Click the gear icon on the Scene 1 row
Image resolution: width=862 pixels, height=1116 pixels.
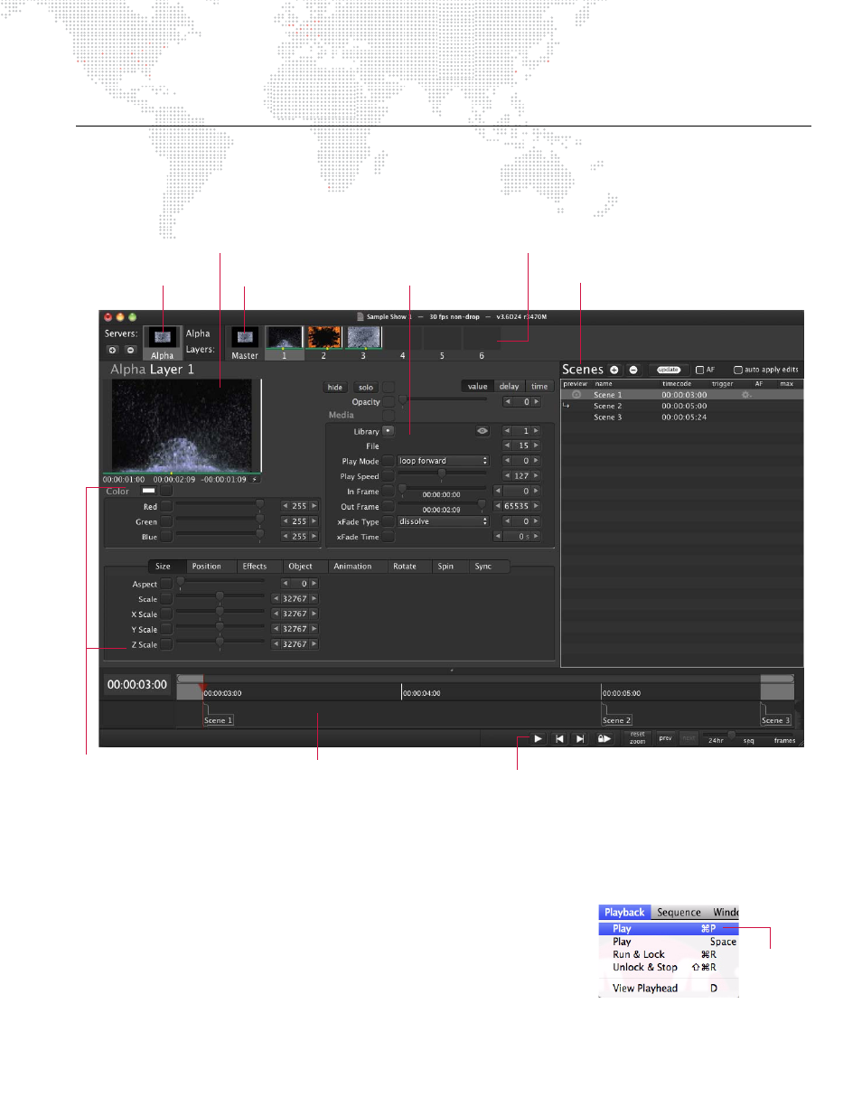click(746, 394)
